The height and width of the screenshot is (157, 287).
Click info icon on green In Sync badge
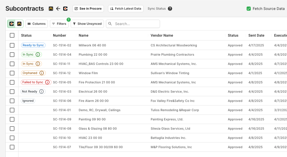(38, 54)
